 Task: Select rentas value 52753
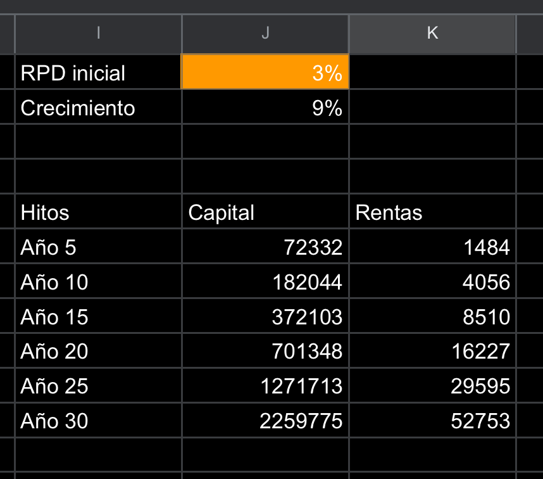click(432, 420)
